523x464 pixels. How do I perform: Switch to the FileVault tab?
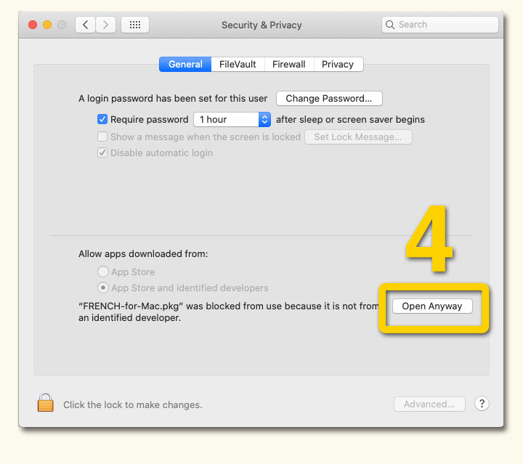point(238,64)
